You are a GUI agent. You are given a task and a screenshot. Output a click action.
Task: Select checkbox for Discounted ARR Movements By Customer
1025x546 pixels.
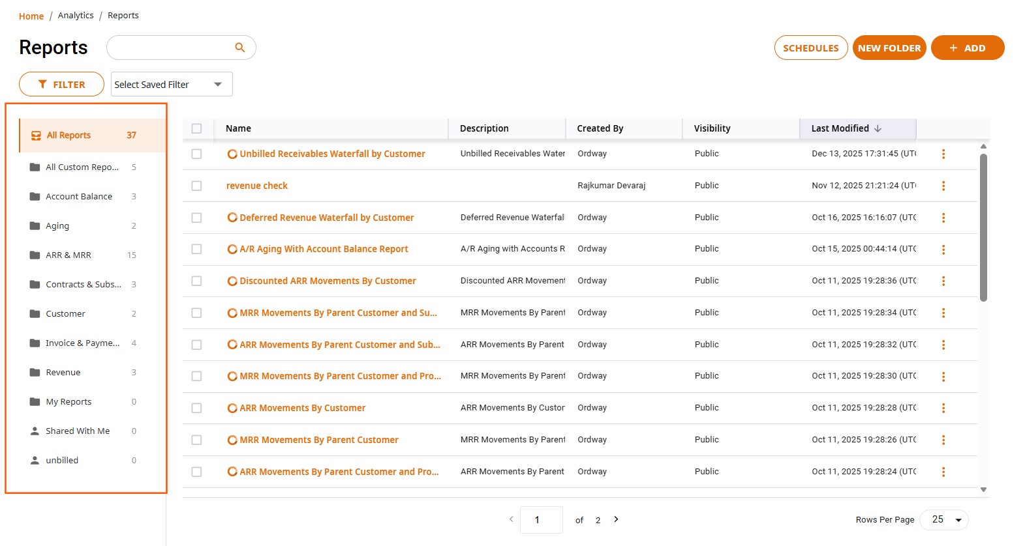[196, 281]
